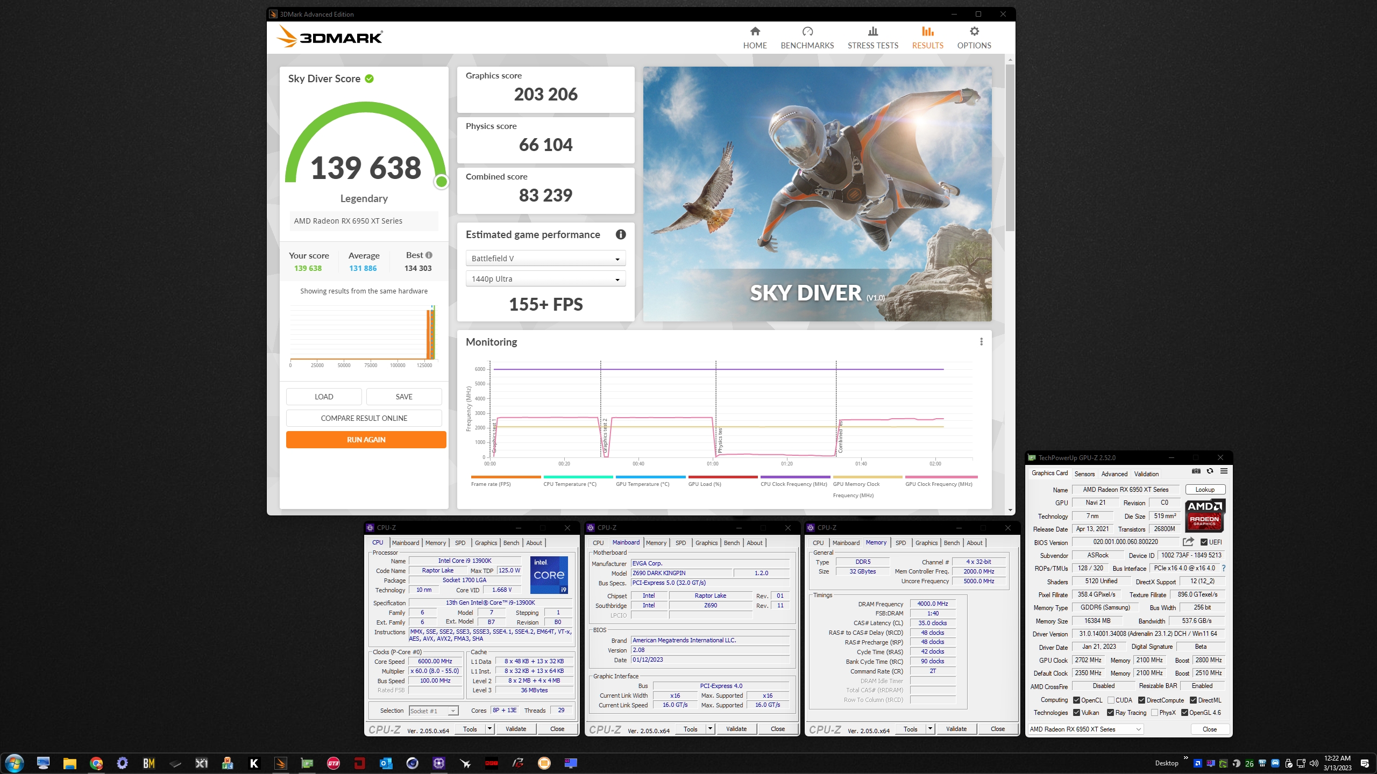Open the Socket #1 selection dropdown
The image size is (1377, 774).
(x=434, y=711)
